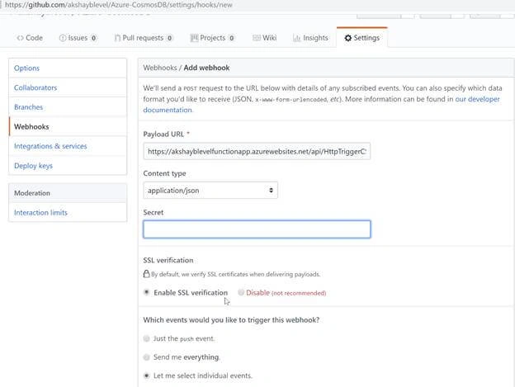
Task: Click the Pull requests icon
Action: pyautogui.click(x=117, y=38)
